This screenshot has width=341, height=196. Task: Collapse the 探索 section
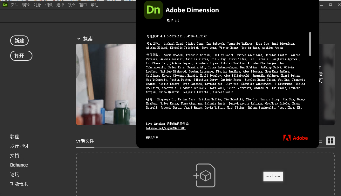pos(79,38)
